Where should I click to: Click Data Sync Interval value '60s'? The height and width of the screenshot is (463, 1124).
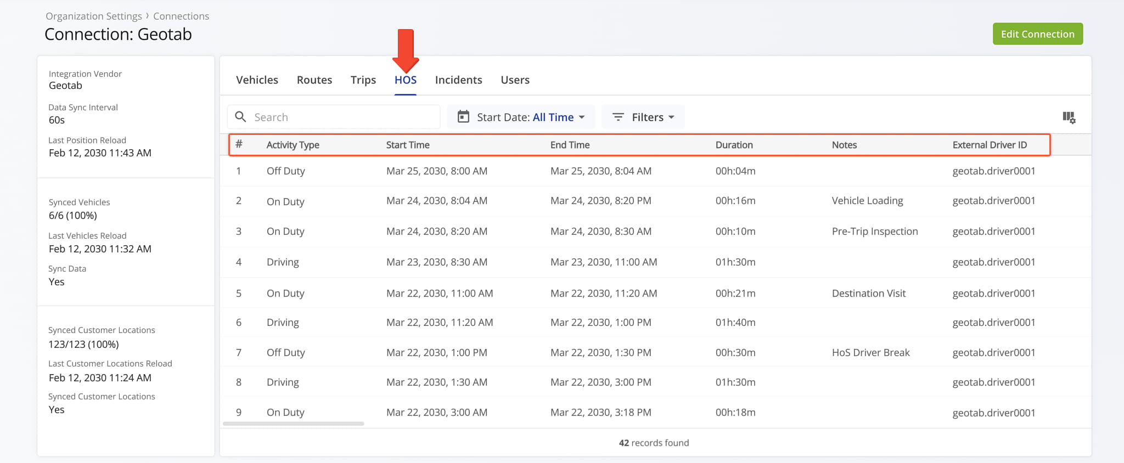coord(57,120)
